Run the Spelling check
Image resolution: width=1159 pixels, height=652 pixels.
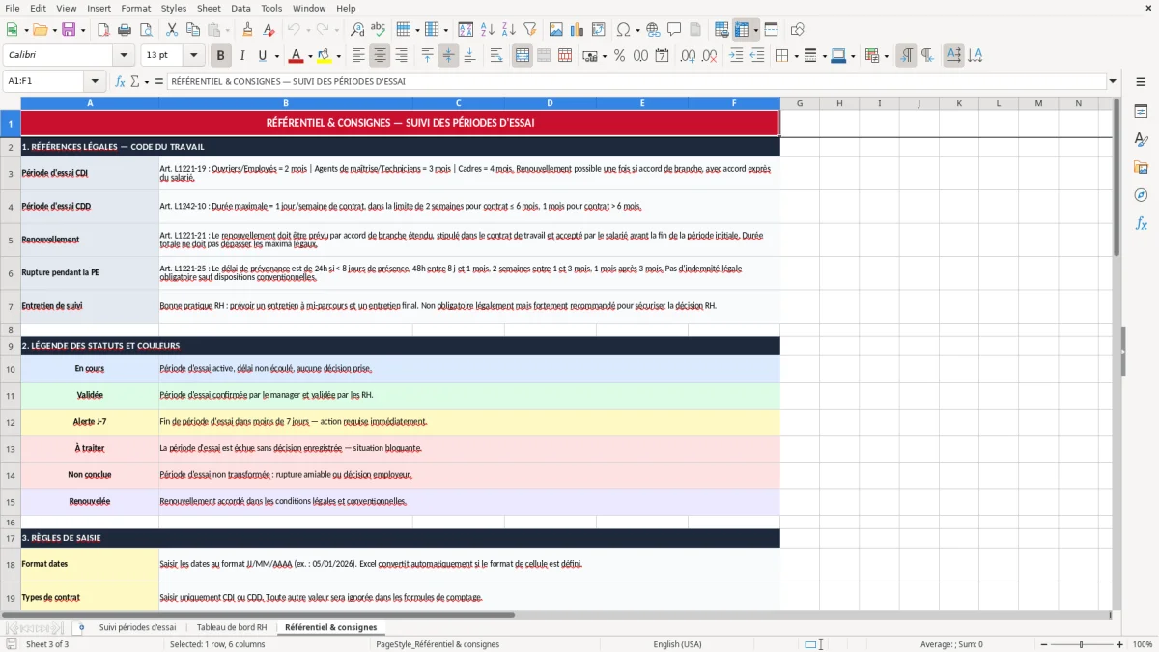[379, 30]
